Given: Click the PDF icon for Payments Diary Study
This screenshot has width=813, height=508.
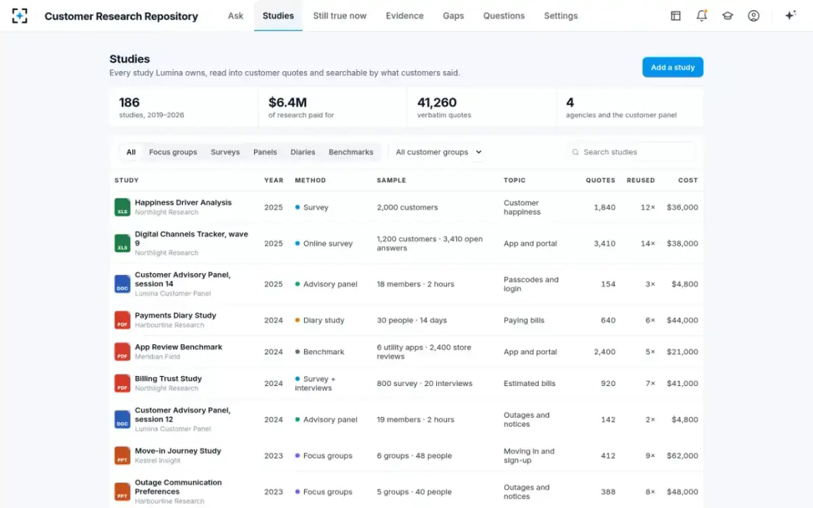Looking at the screenshot, I should [x=122, y=320].
